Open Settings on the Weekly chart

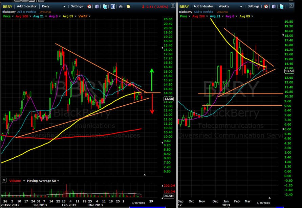[x=253, y=6]
